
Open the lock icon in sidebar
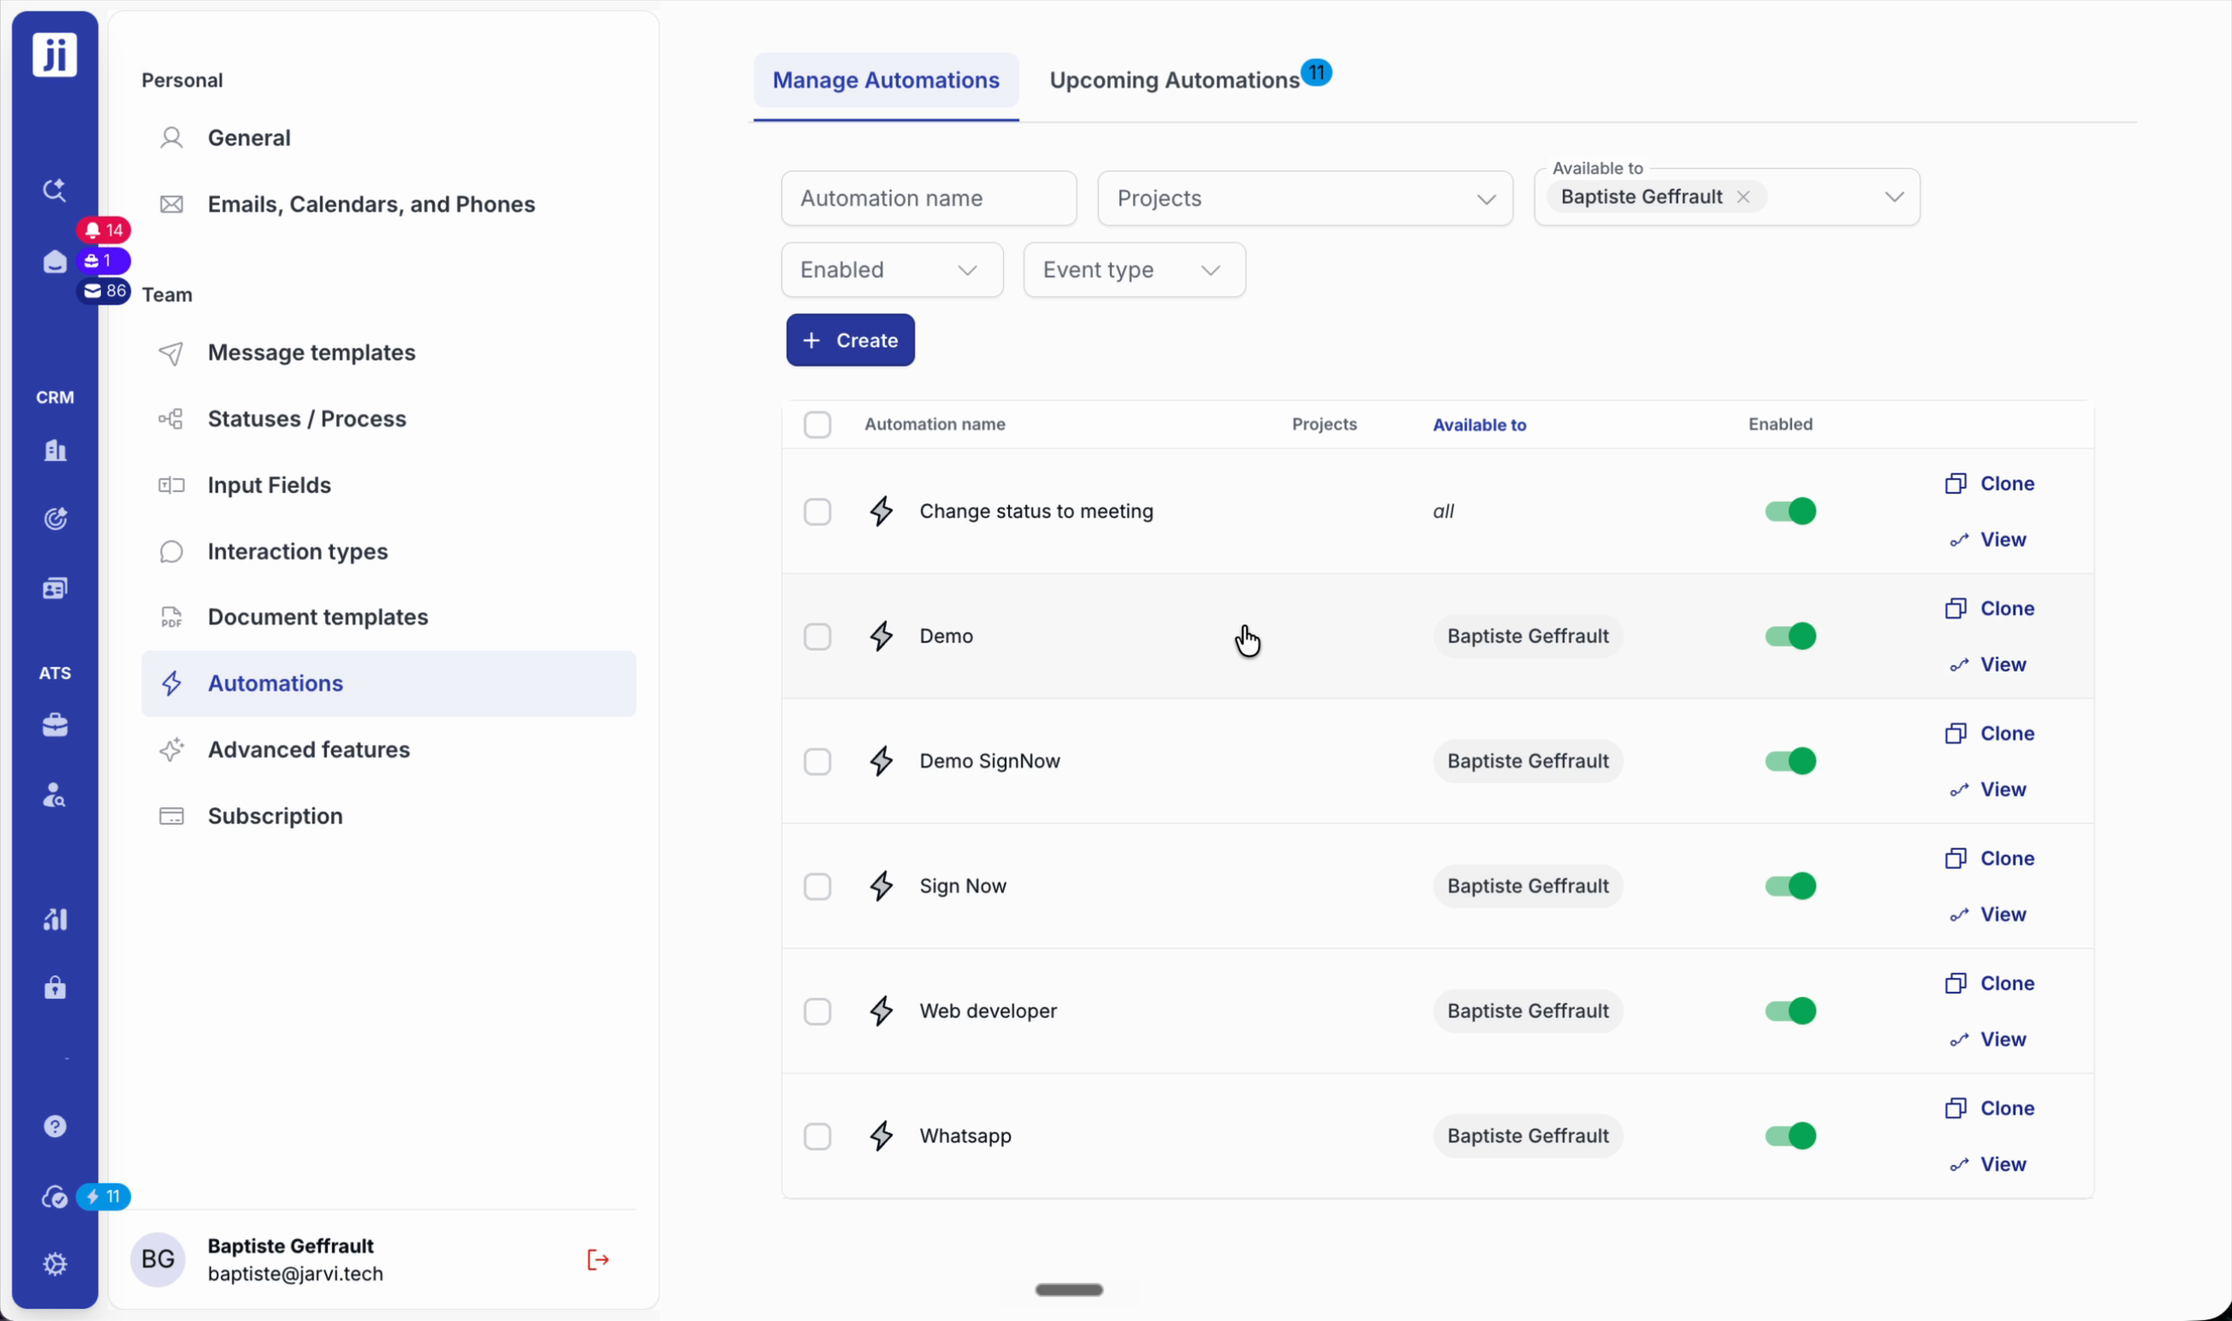(55, 988)
